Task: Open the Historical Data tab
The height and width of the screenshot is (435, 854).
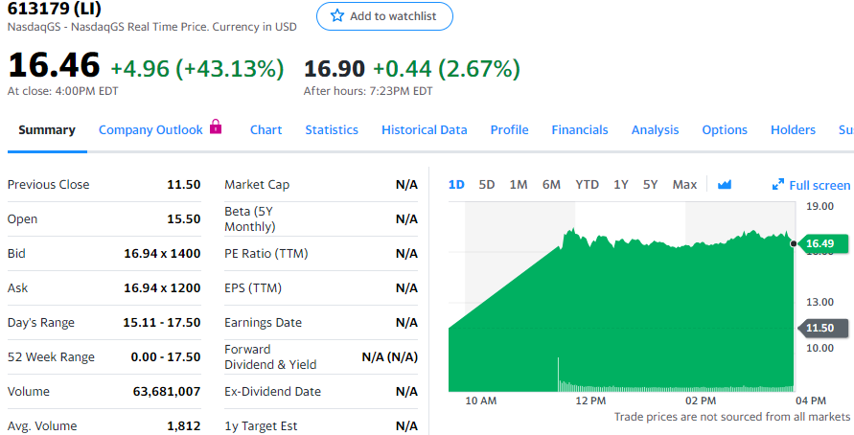Action: [425, 130]
